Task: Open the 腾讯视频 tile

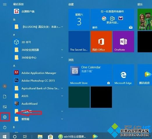Action: pos(145,75)
